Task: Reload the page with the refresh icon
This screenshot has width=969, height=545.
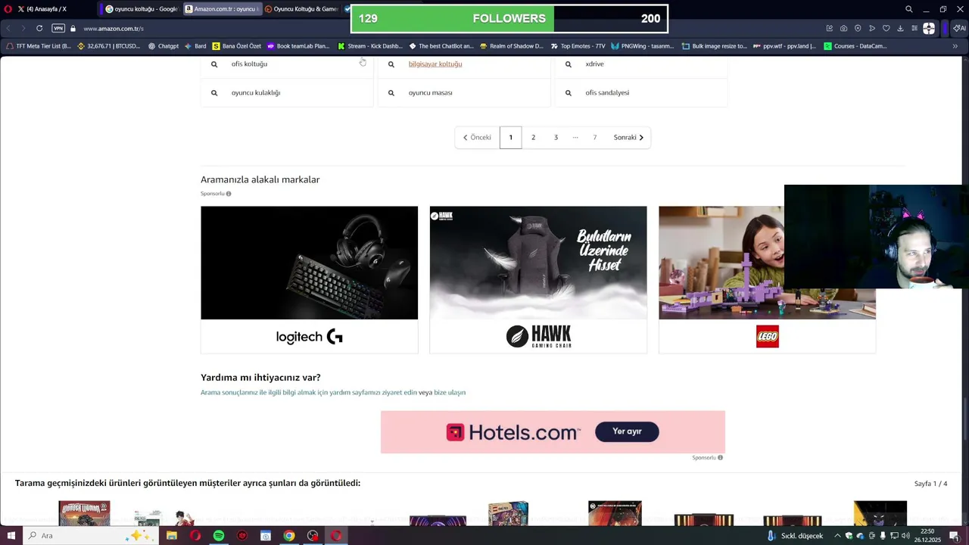Action: [x=39, y=29]
